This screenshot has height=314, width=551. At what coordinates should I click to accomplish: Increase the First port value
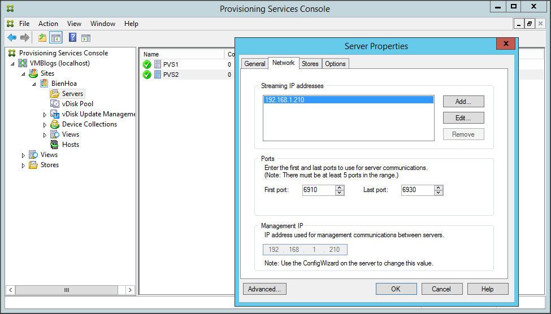click(x=340, y=187)
